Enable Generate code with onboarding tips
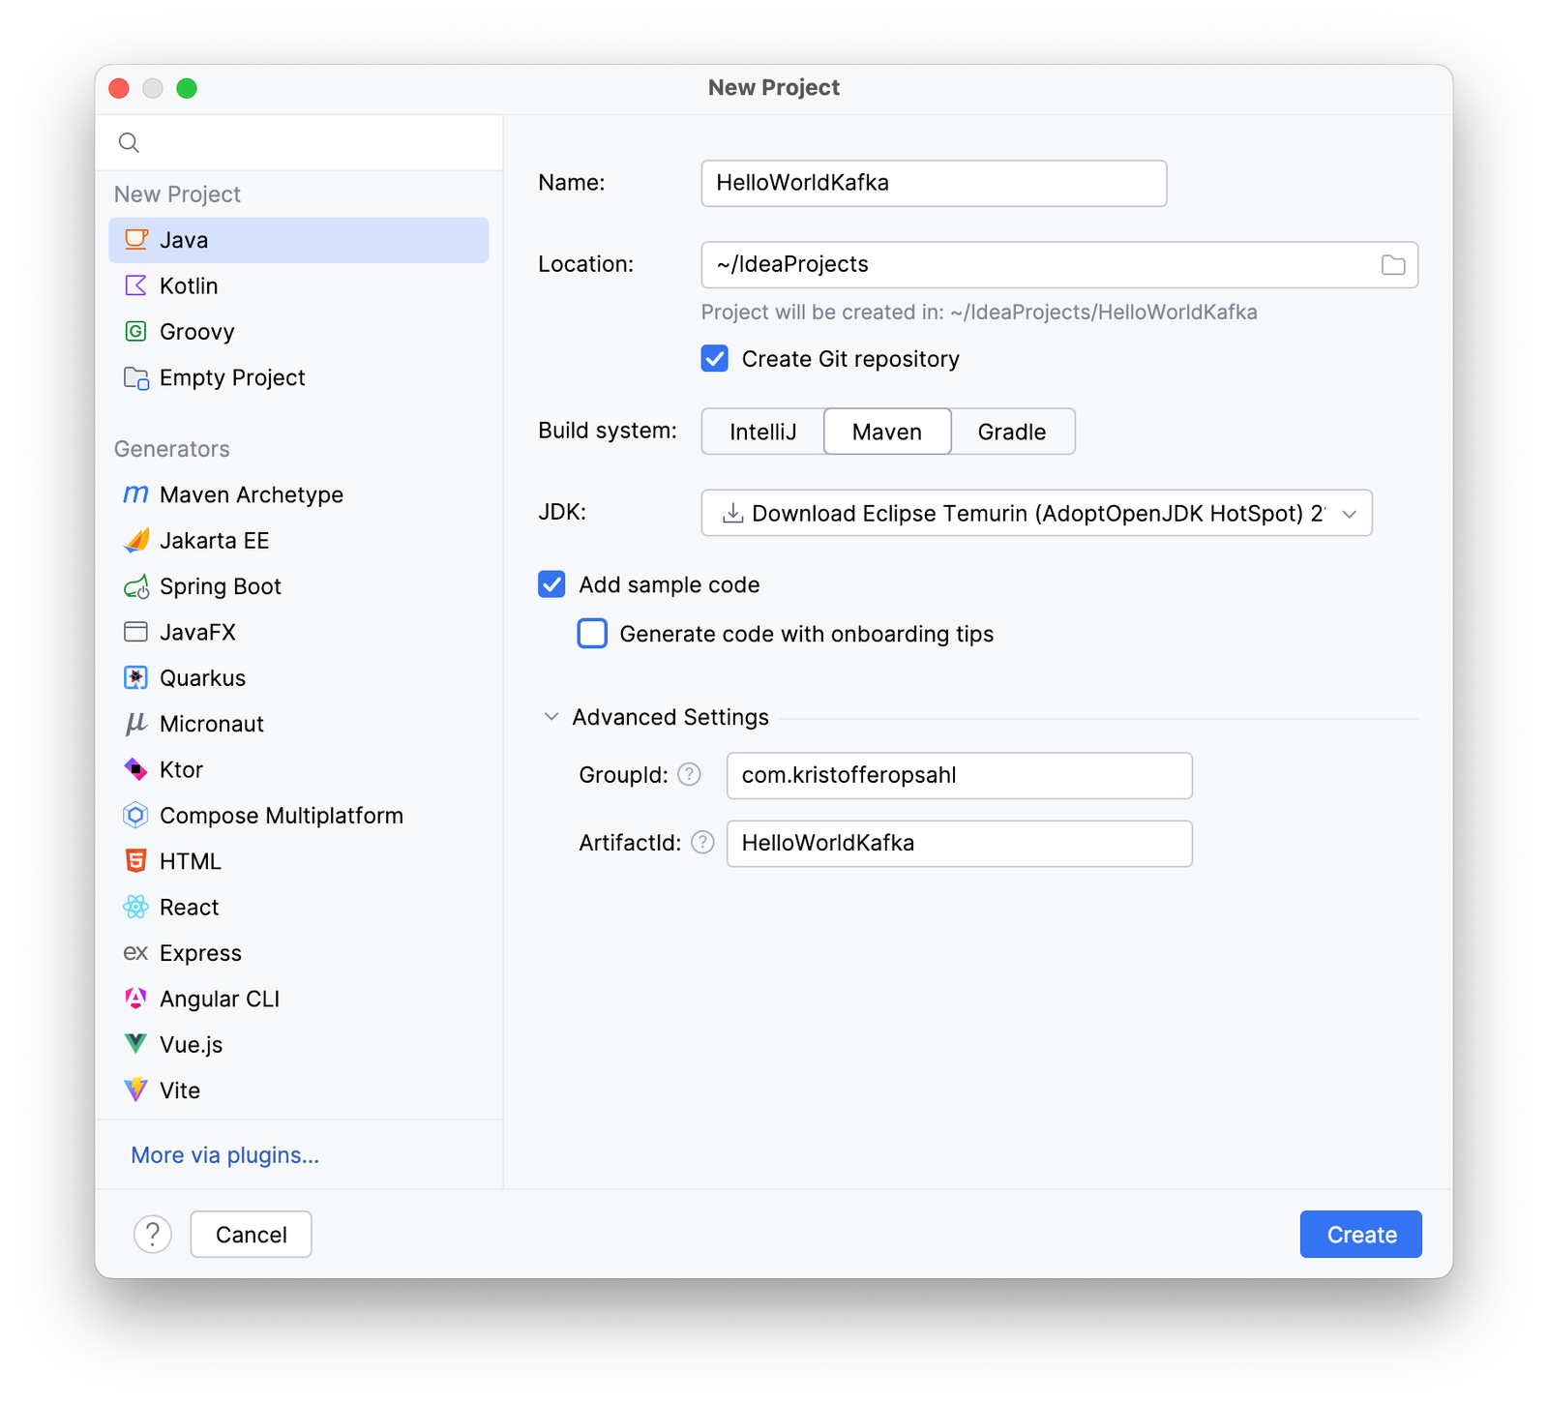 coord(591,634)
